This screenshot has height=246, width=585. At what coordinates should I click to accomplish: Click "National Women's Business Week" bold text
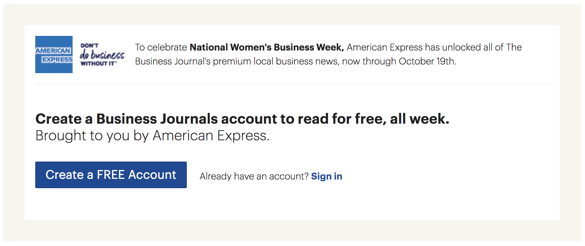click(x=266, y=47)
